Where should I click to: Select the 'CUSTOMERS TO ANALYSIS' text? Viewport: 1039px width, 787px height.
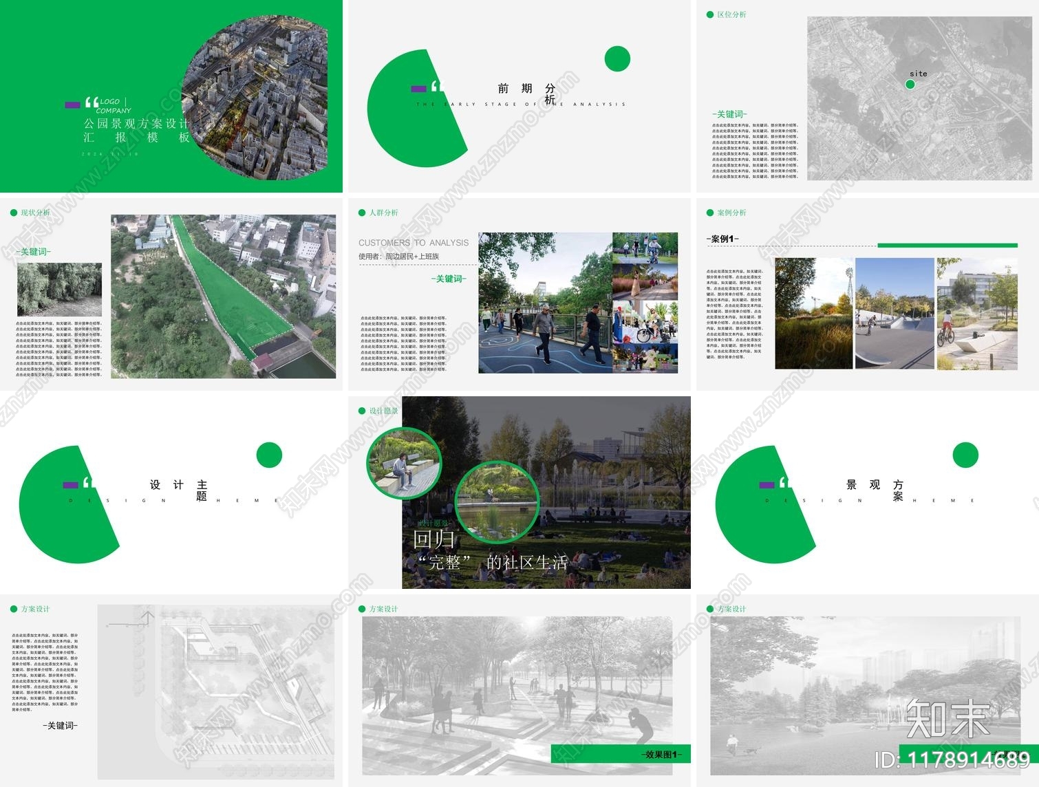[414, 243]
